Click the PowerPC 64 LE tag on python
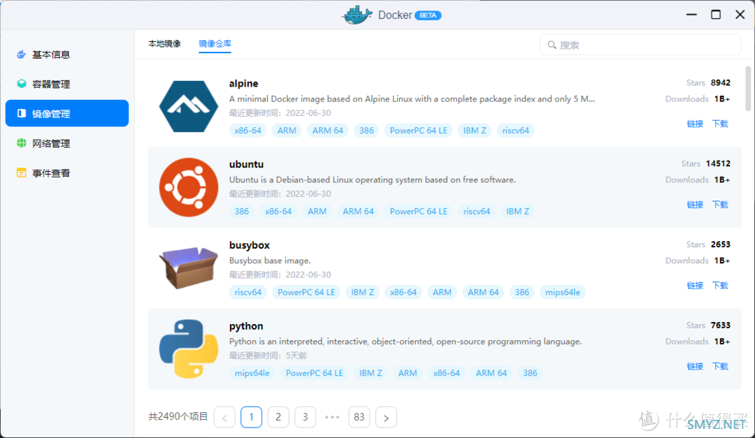This screenshot has width=755, height=438. [x=315, y=373]
